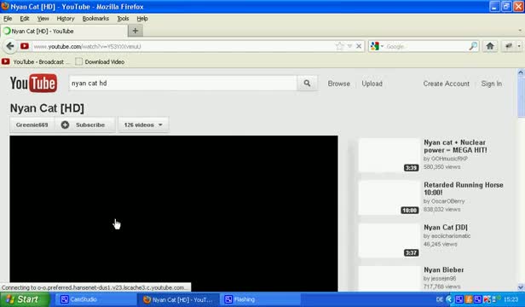This screenshot has width=525, height=307.
Task: Click Create Account
Action: 447,84
